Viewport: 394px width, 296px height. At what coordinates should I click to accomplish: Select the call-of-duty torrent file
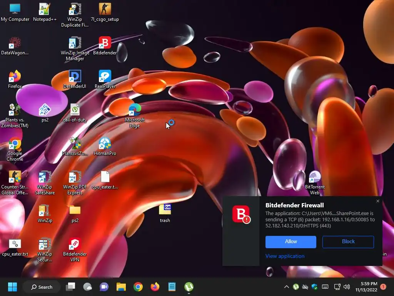click(75, 113)
